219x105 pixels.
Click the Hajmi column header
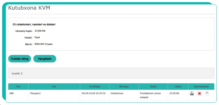(x=178, y=87)
